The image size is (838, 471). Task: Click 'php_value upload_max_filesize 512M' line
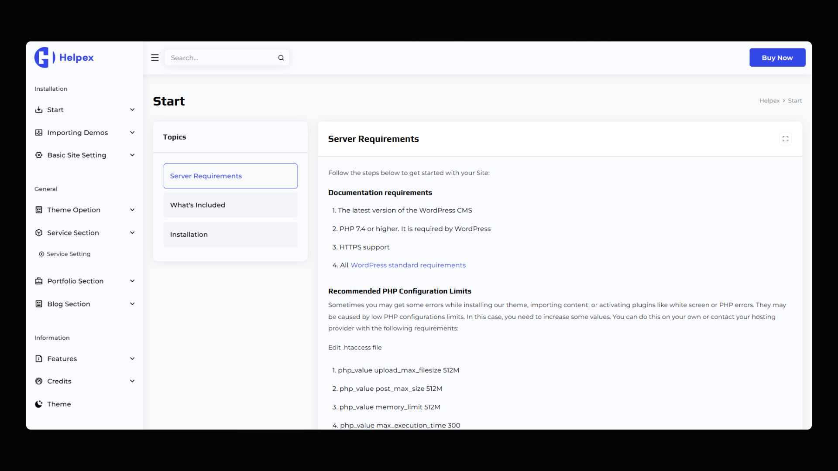click(x=398, y=370)
